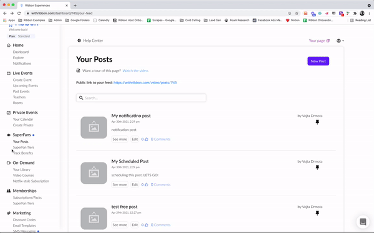The width and height of the screenshot is (374, 233).
Task: Open Subscriptions/Packs in sidebar
Action: point(27,197)
